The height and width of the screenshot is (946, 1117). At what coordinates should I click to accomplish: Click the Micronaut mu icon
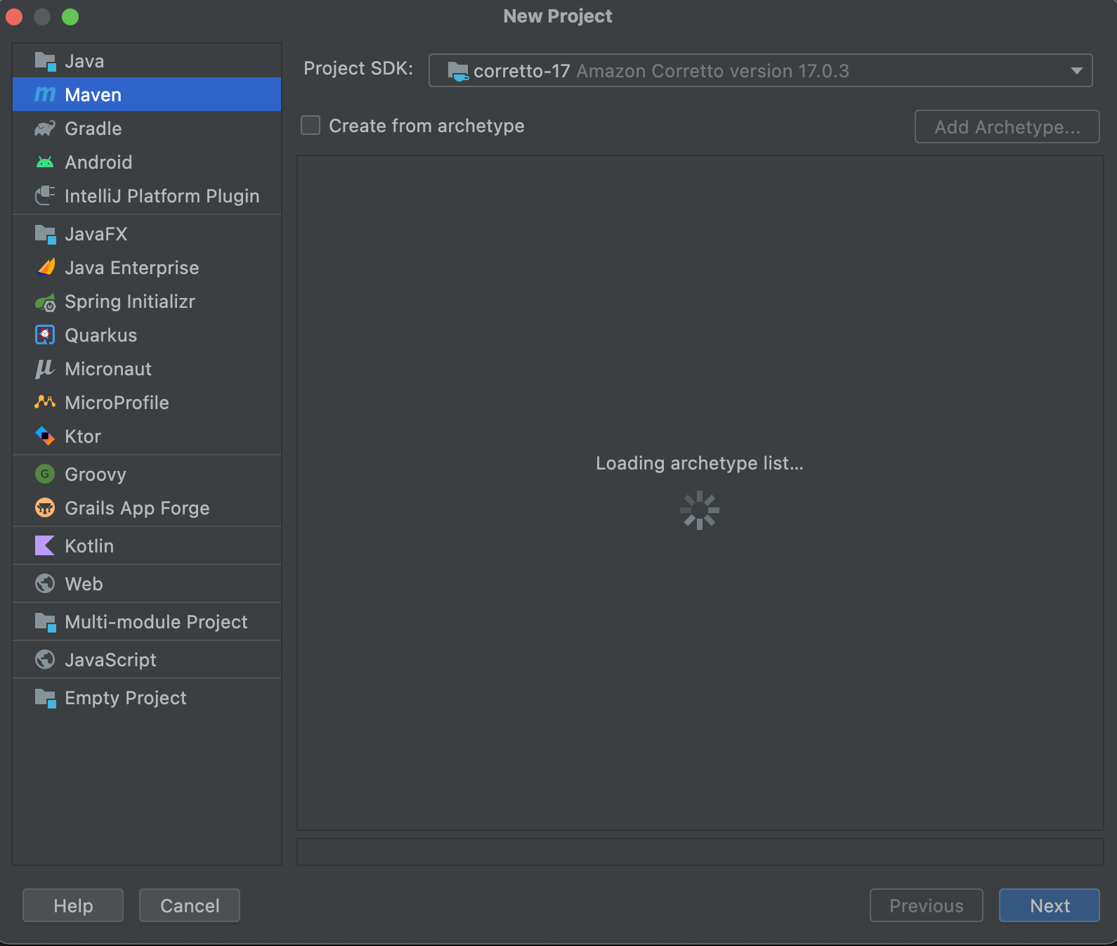45,369
